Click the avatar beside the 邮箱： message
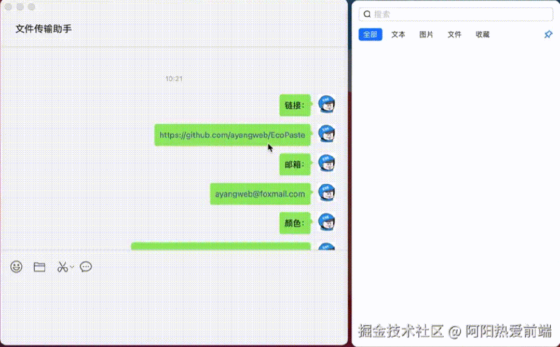This screenshot has height=347, width=560. [326, 164]
